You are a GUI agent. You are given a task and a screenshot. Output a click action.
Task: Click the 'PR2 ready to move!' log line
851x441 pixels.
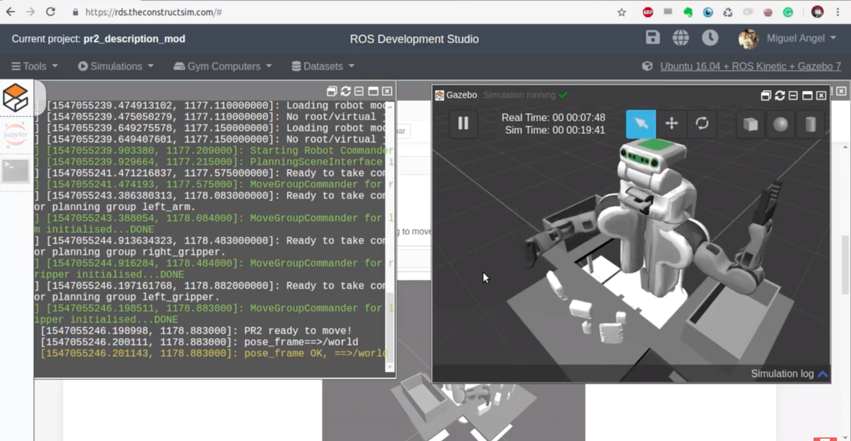click(x=196, y=331)
